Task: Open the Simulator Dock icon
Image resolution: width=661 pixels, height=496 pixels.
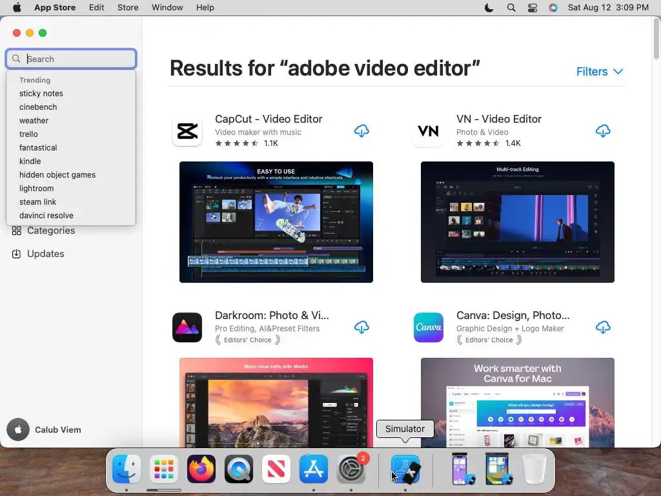Action: (405, 469)
